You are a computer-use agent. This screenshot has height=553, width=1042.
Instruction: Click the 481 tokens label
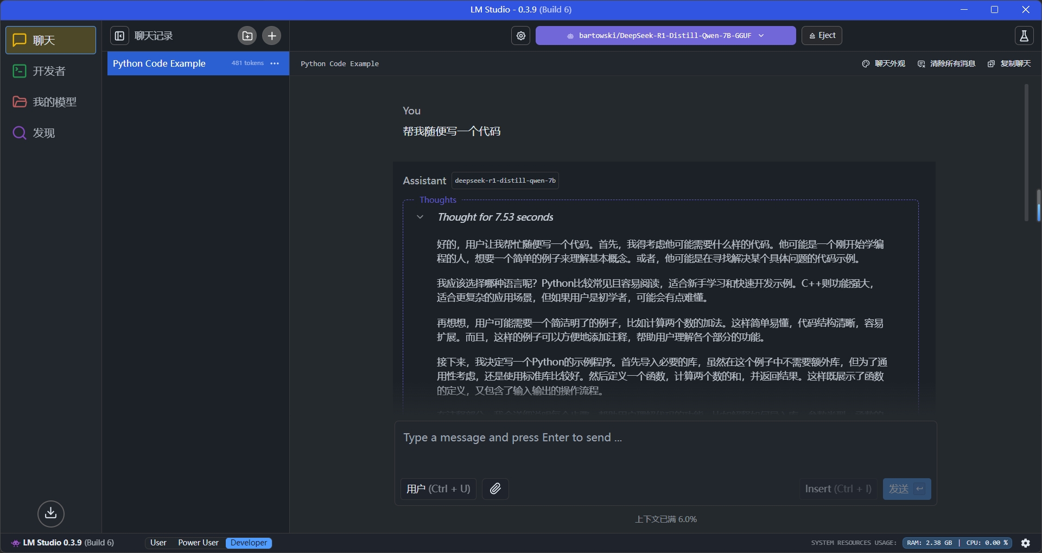click(247, 63)
